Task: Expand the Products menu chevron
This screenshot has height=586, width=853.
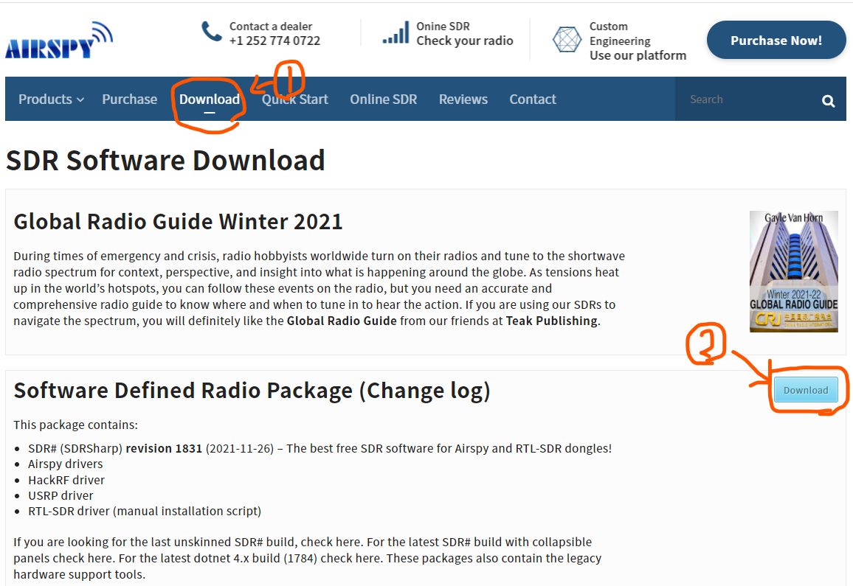Action: point(80,100)
